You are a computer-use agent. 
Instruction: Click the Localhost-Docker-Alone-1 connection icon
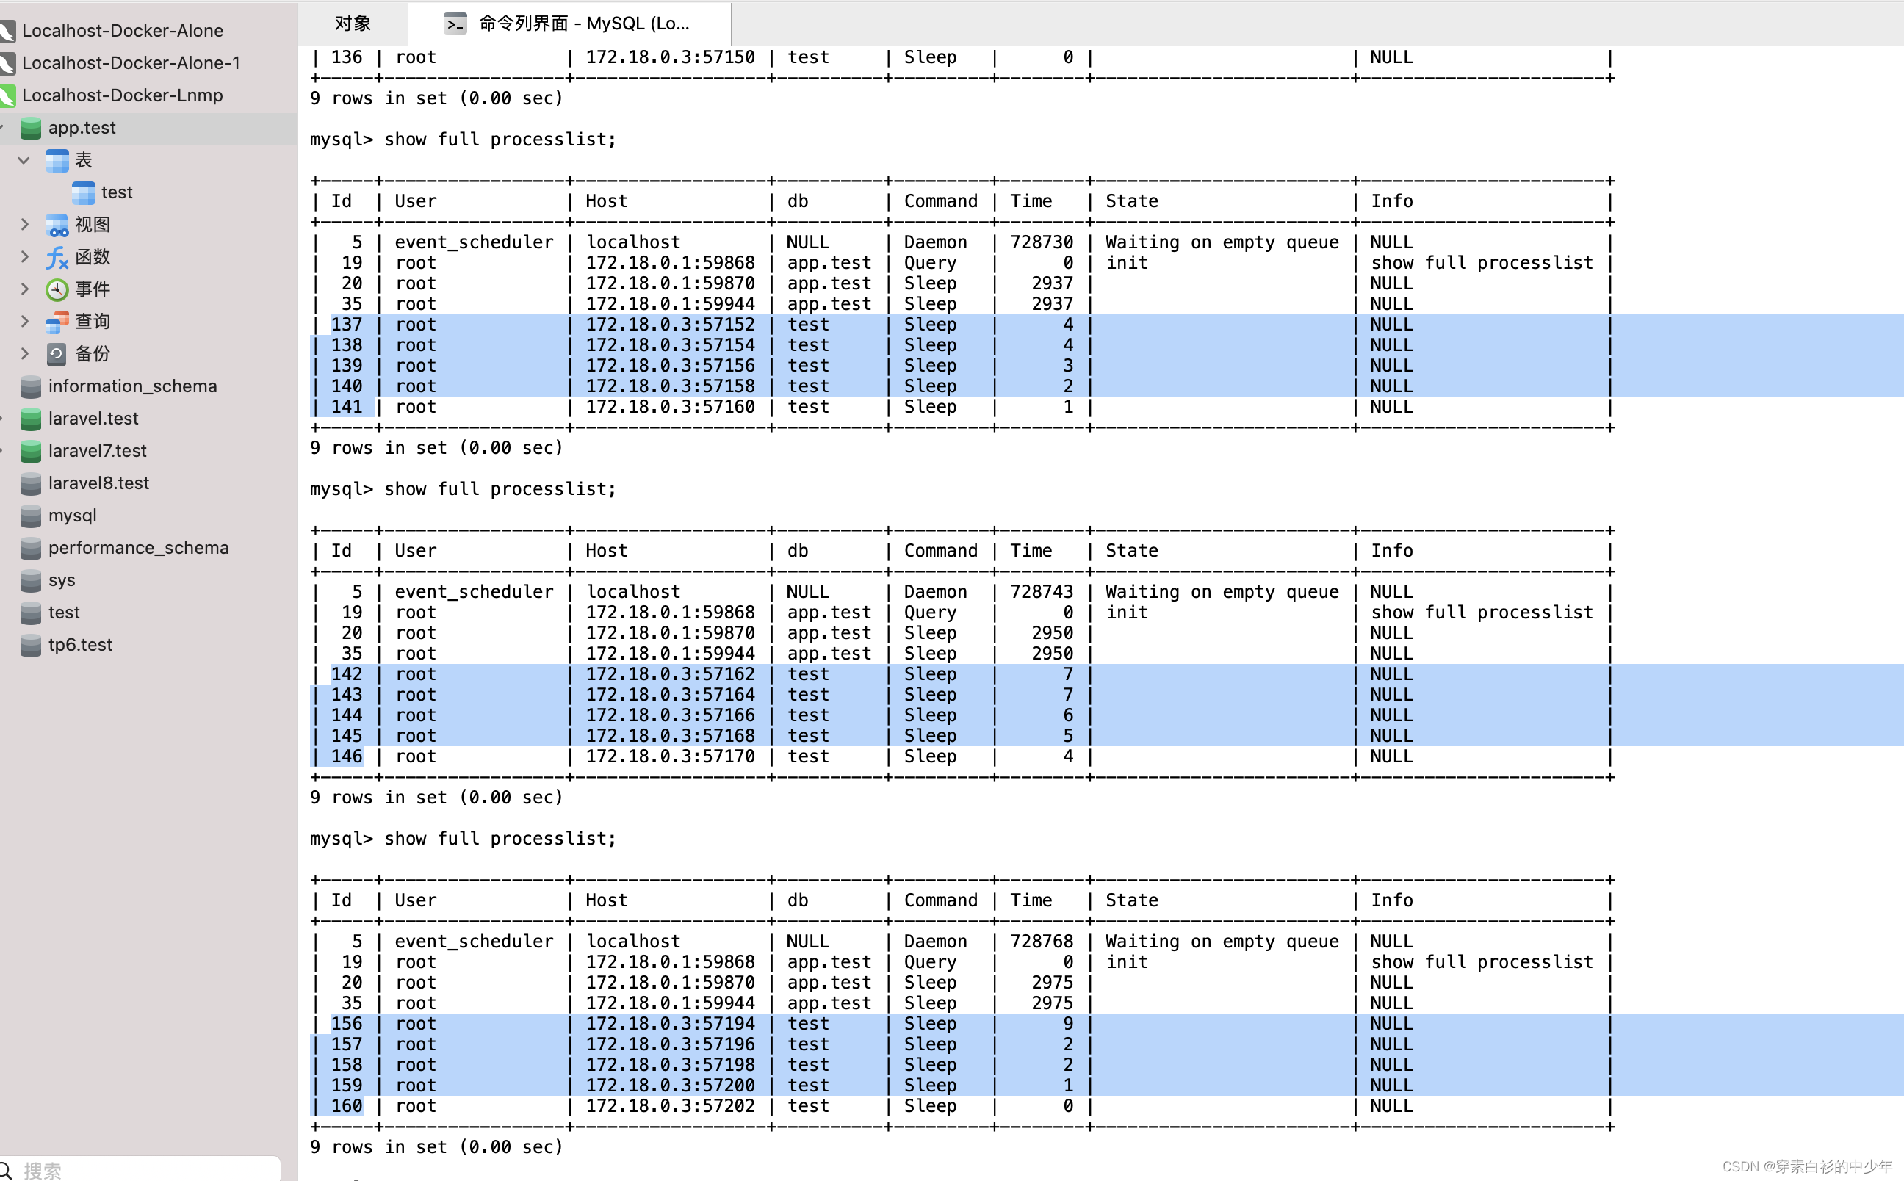pos(8,62)
